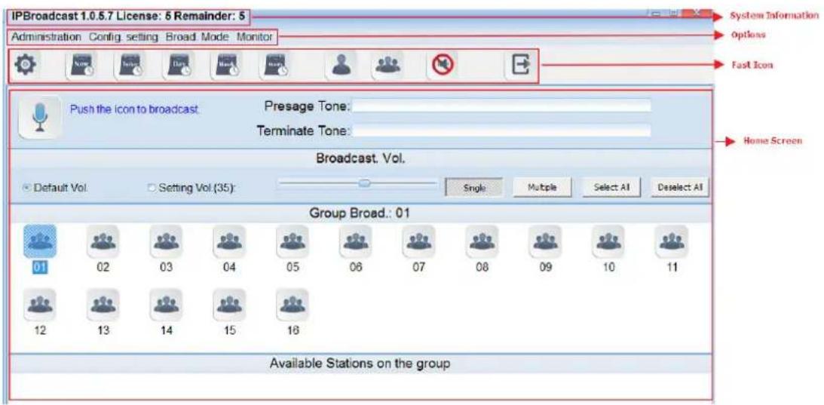Select group 02 icon
Image resolution: width=824 pixels, height=405 pixels.
point(103,241)
